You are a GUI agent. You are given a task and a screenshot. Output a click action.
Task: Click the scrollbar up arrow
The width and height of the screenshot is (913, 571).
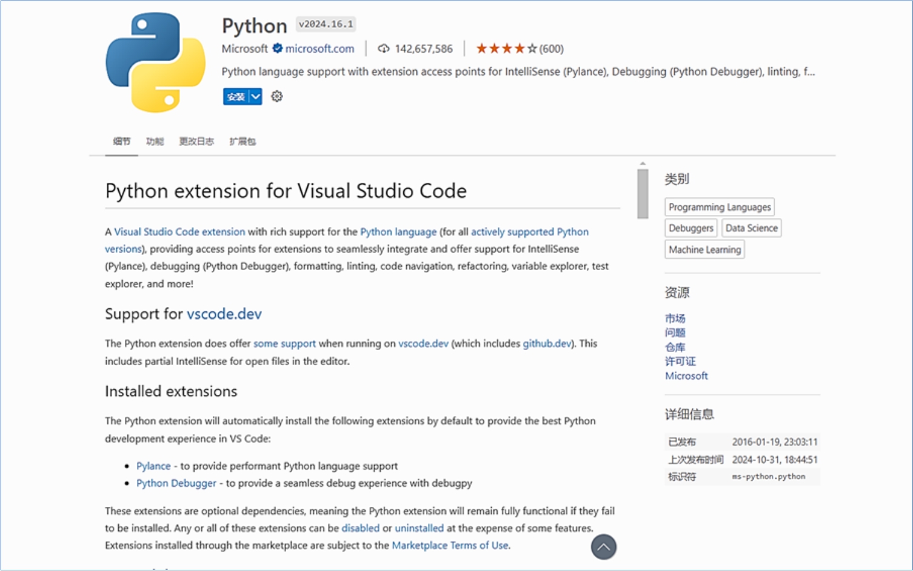643,163
